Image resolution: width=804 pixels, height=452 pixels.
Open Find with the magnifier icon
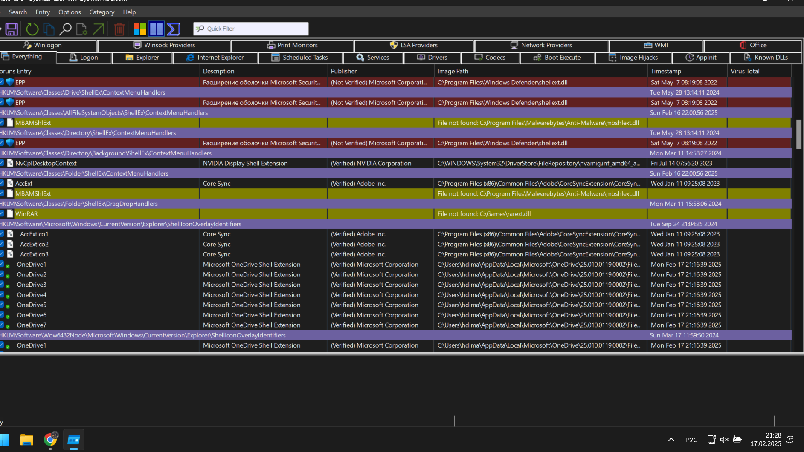click(65, 29)
